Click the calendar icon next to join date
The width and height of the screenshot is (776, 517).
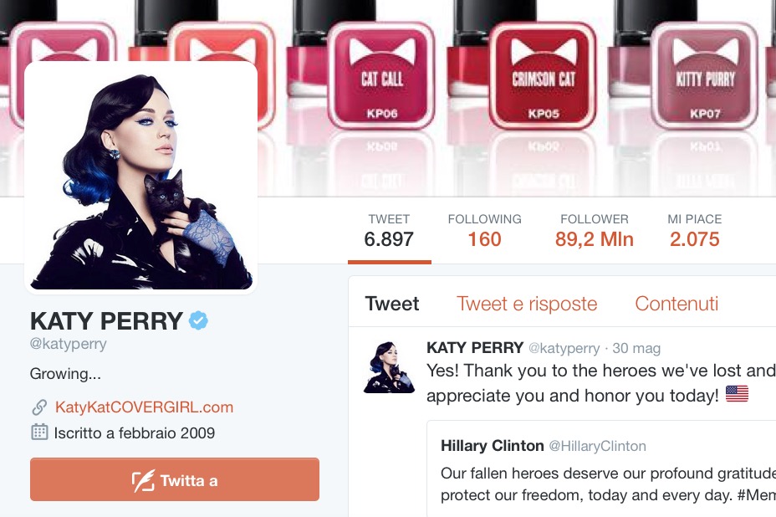[39, 433]
